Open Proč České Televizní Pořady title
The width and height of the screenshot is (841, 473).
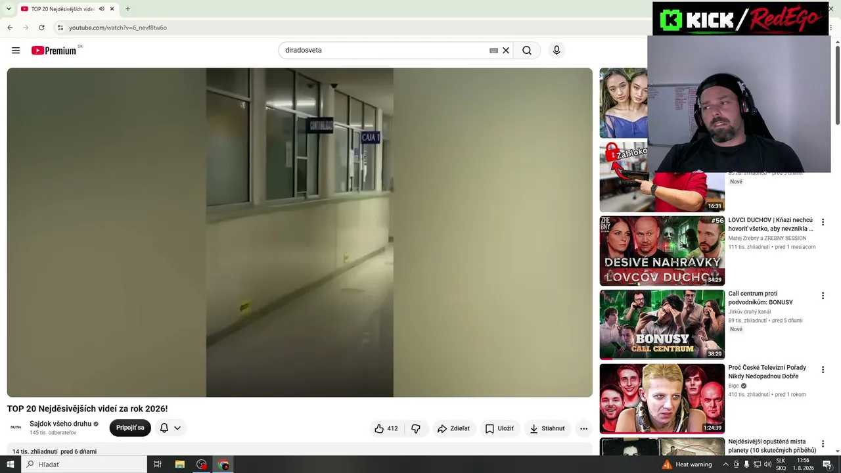coord(767,372)
